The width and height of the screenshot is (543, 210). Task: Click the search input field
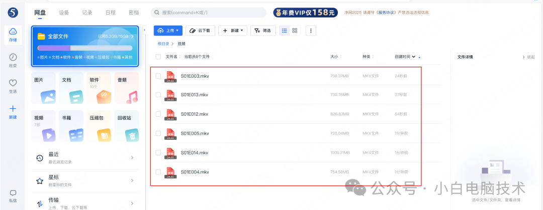coord(209,13)
